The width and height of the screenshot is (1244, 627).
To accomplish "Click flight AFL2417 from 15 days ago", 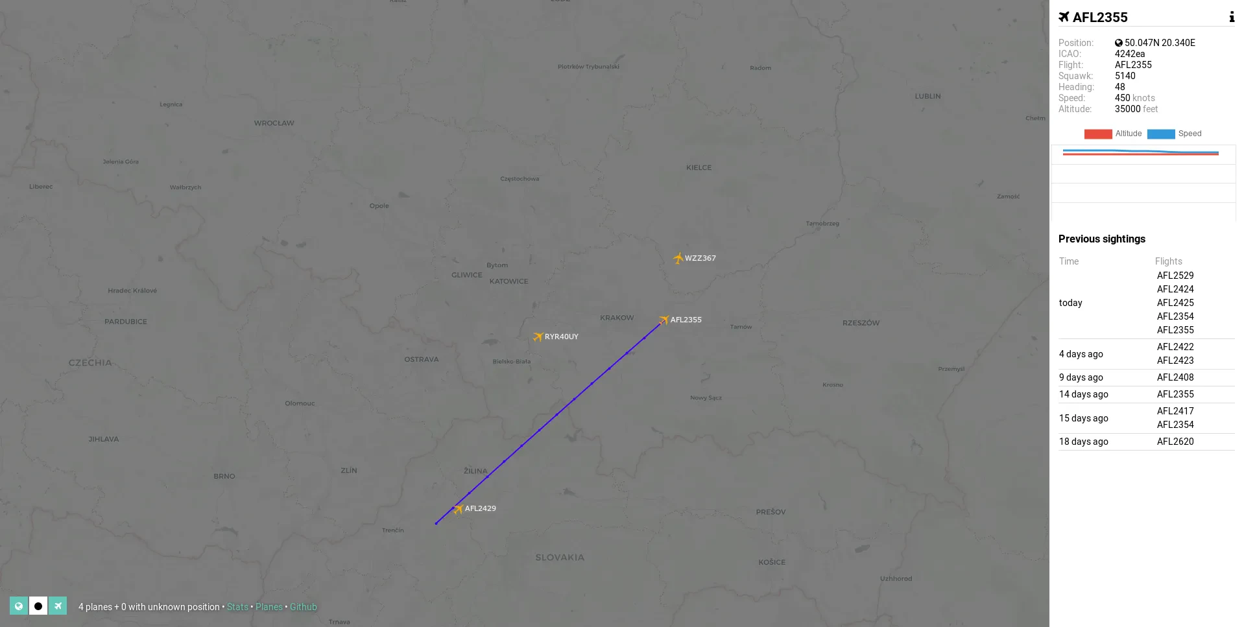I will 1175,411.
